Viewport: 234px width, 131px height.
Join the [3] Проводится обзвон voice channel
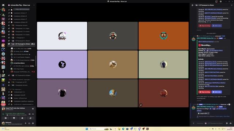coord(22,75)
